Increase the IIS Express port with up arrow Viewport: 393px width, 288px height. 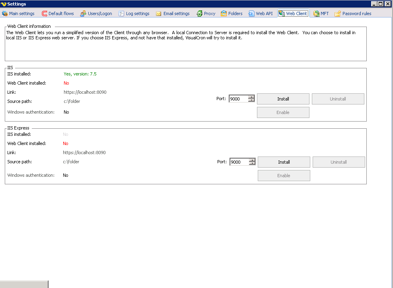point(252,160)
